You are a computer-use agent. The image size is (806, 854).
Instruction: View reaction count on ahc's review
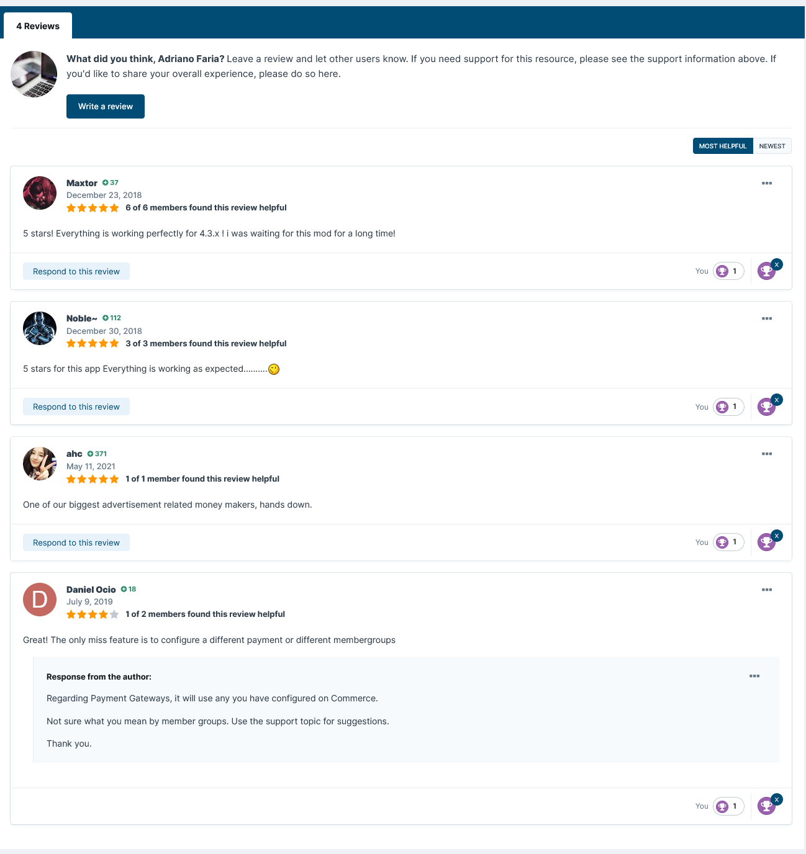pos(728,542)
